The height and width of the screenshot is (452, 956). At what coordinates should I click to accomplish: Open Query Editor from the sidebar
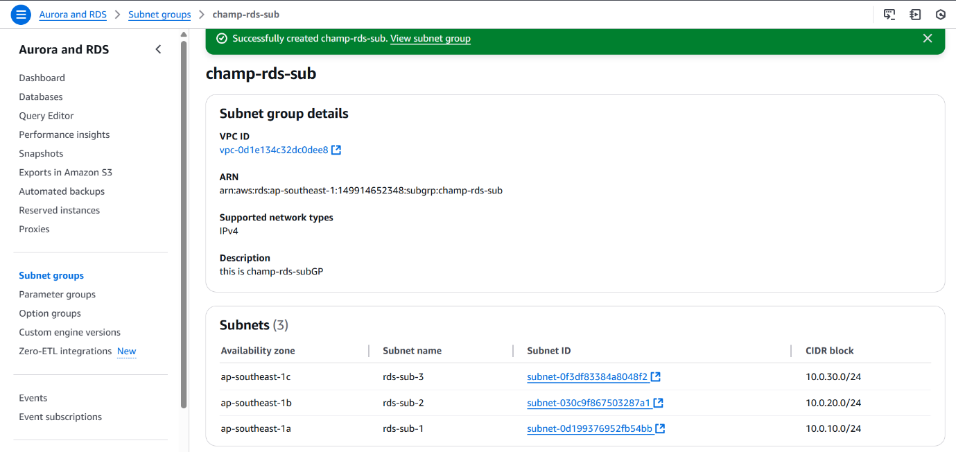pyautogui.click(x=46, y=116)
